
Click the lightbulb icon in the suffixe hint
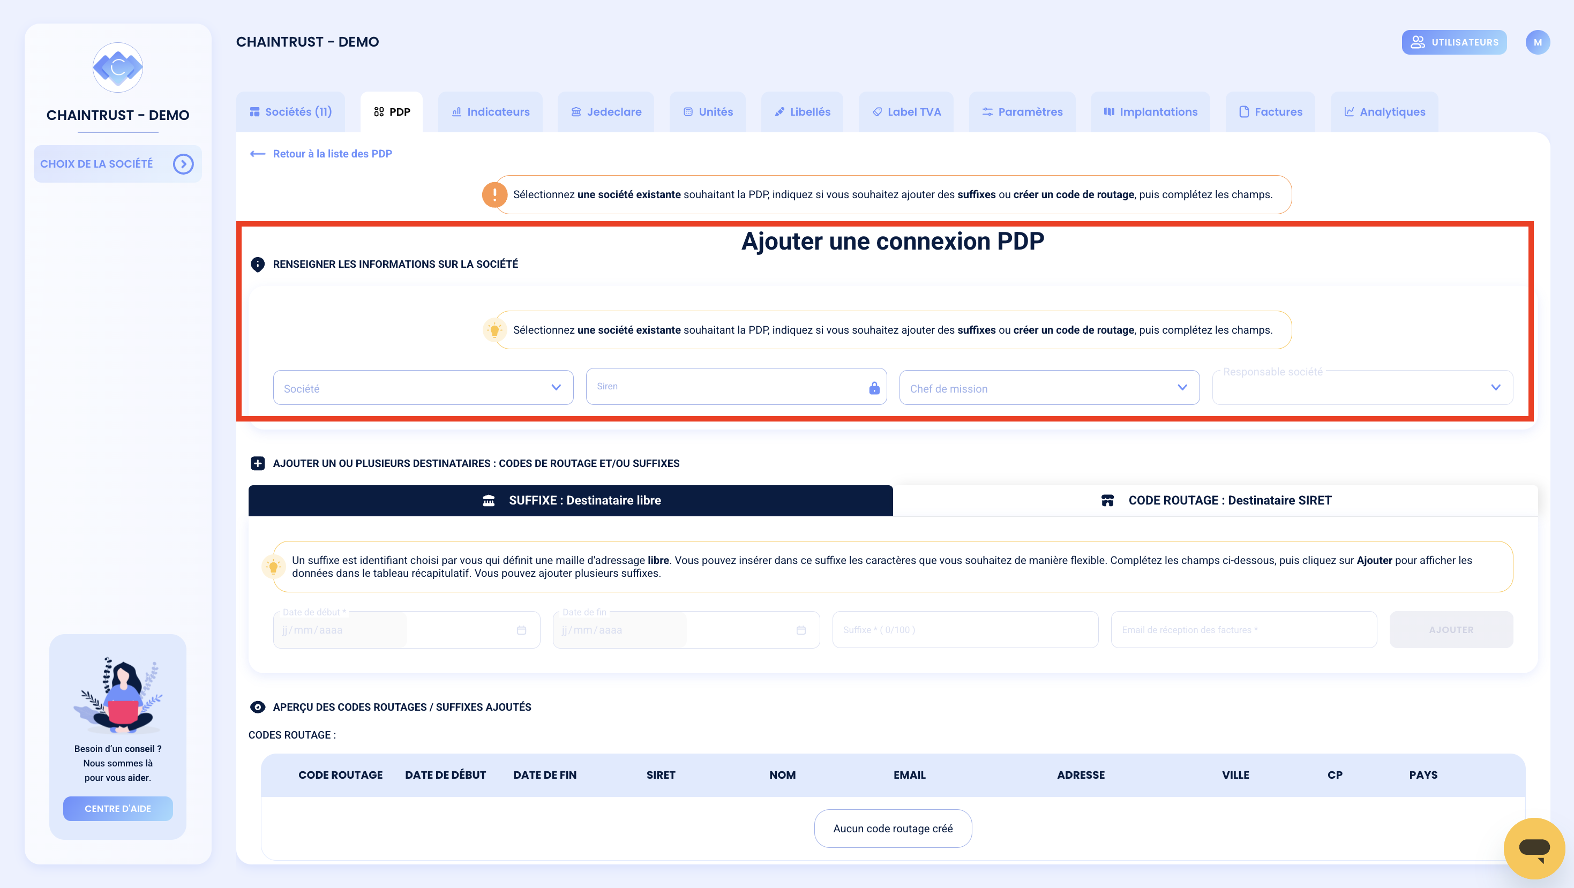click(274, 567)
